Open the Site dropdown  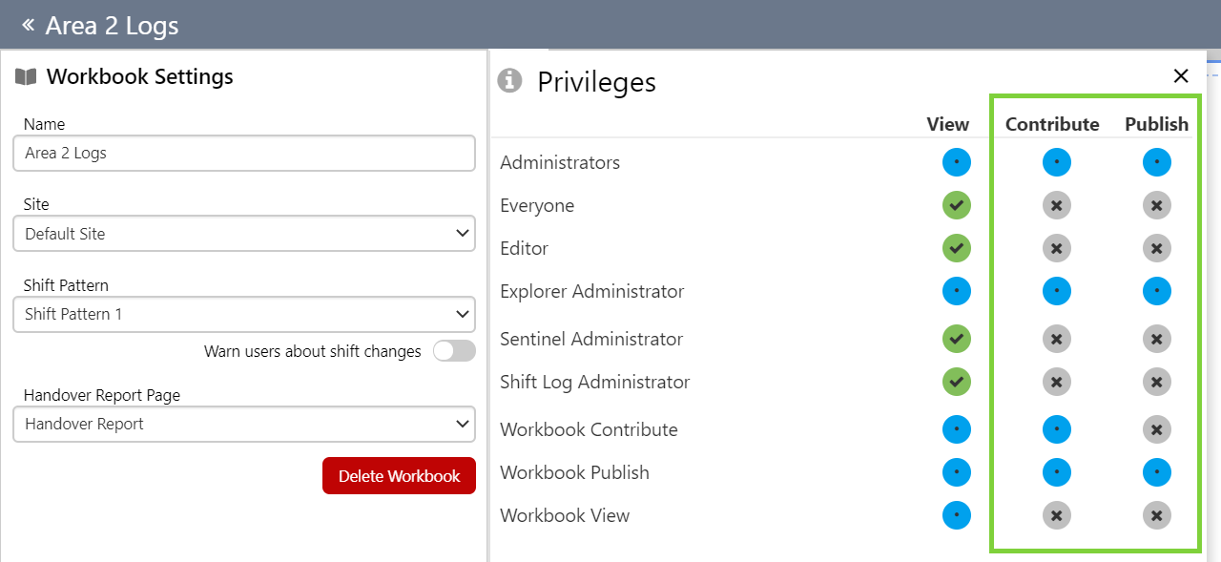[x=244, y=234]
